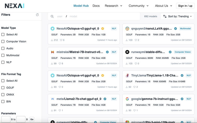The image size is (197, 123).
Task: Click the search magnifier icon
Action: tap(52, 16)
